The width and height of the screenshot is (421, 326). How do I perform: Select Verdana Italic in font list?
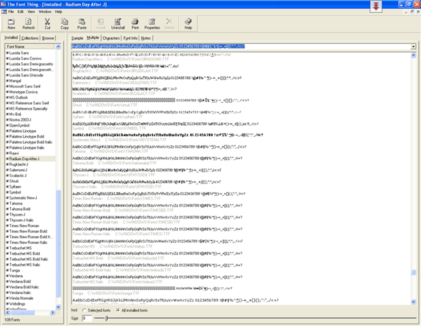pos(20,293)
